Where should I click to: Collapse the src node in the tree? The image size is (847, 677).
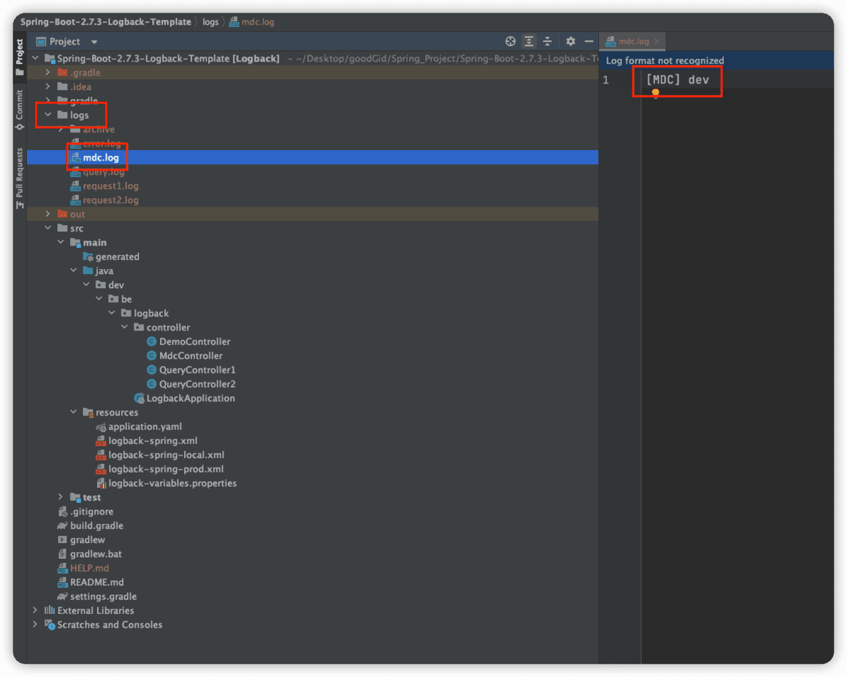(x=48, y=227)
